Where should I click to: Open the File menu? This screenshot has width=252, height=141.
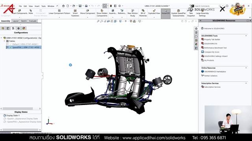pos(20,6)
